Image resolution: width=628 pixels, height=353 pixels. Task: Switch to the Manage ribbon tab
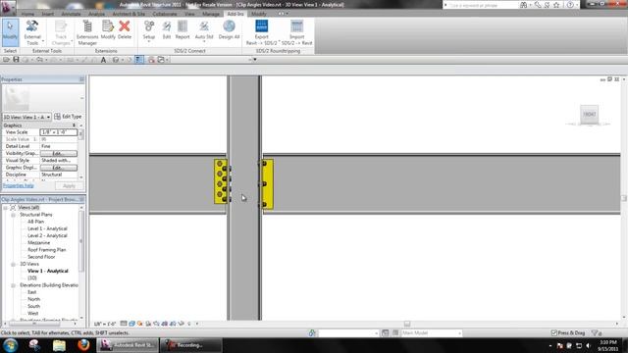coord(211,14)
